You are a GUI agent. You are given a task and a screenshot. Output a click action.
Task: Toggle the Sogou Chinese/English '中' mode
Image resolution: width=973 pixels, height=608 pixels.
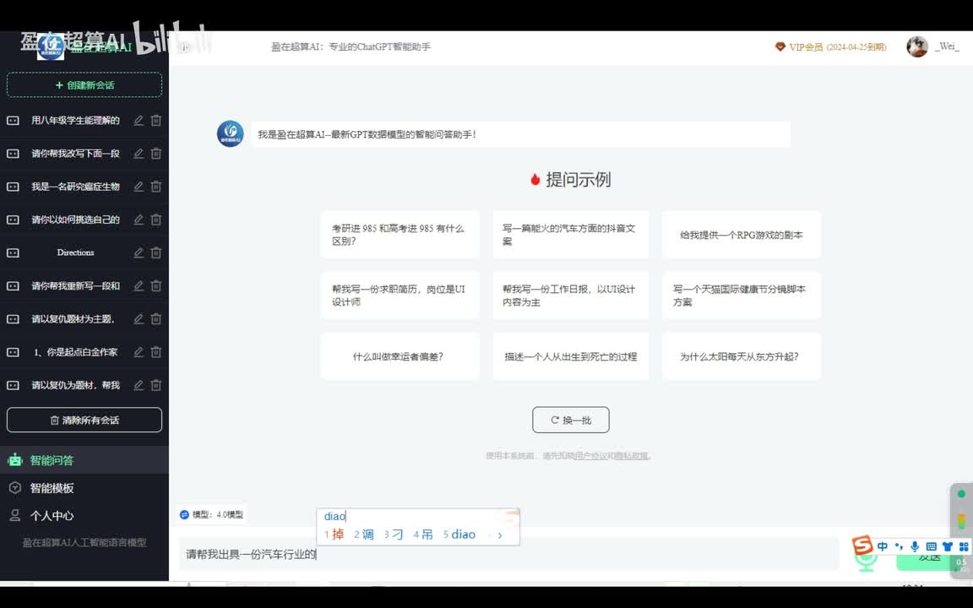point(883,546)
